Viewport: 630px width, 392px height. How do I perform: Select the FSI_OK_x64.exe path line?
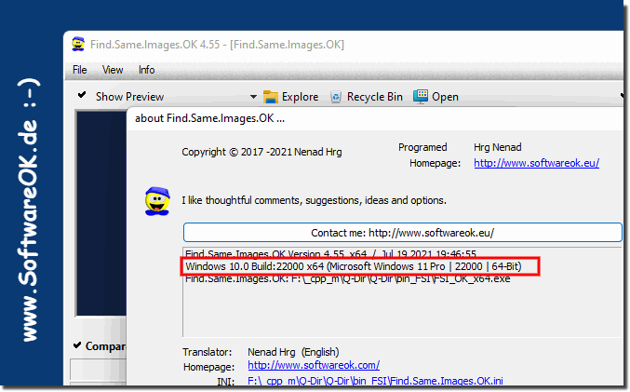pyautogui.click(x=347, y=278)
